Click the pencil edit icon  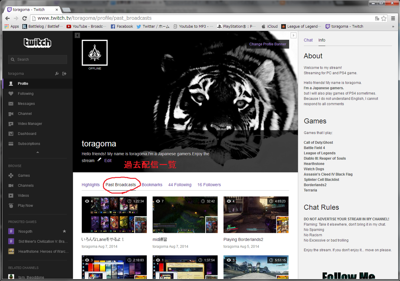pos(99,160)
